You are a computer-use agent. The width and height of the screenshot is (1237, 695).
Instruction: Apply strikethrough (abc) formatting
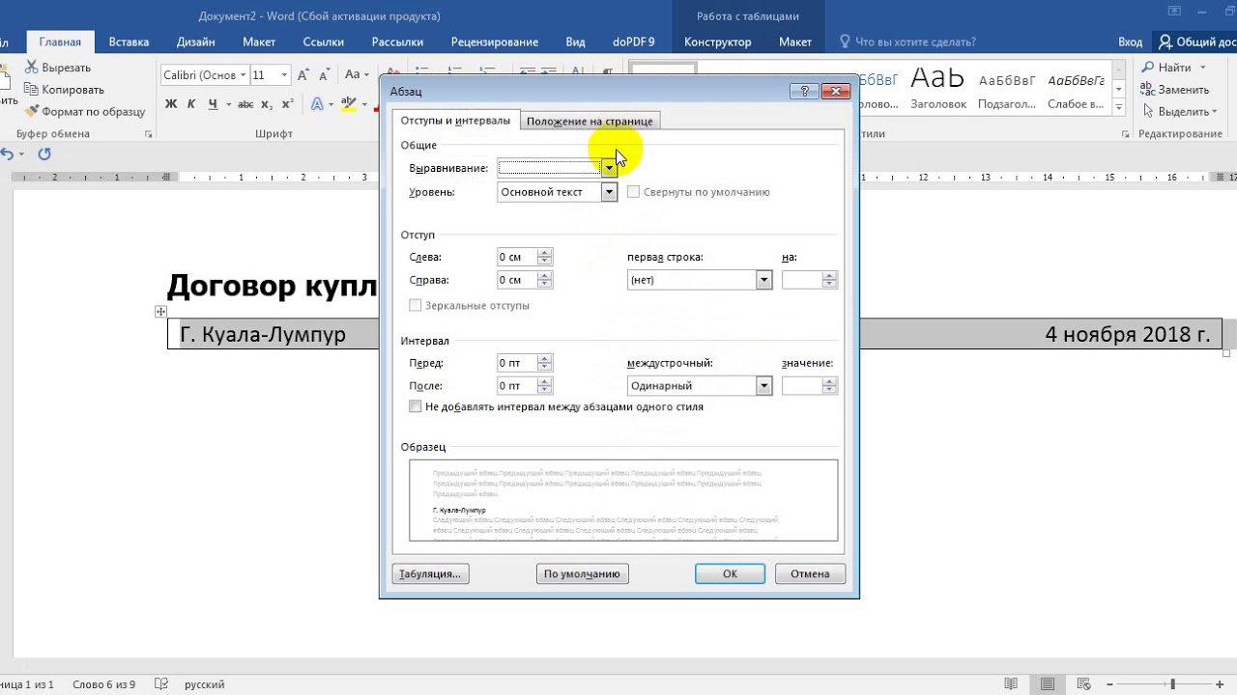pyautogui.click(x=245, y=104)
